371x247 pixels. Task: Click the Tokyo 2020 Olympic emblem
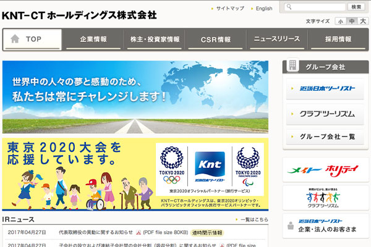point(172,165)
